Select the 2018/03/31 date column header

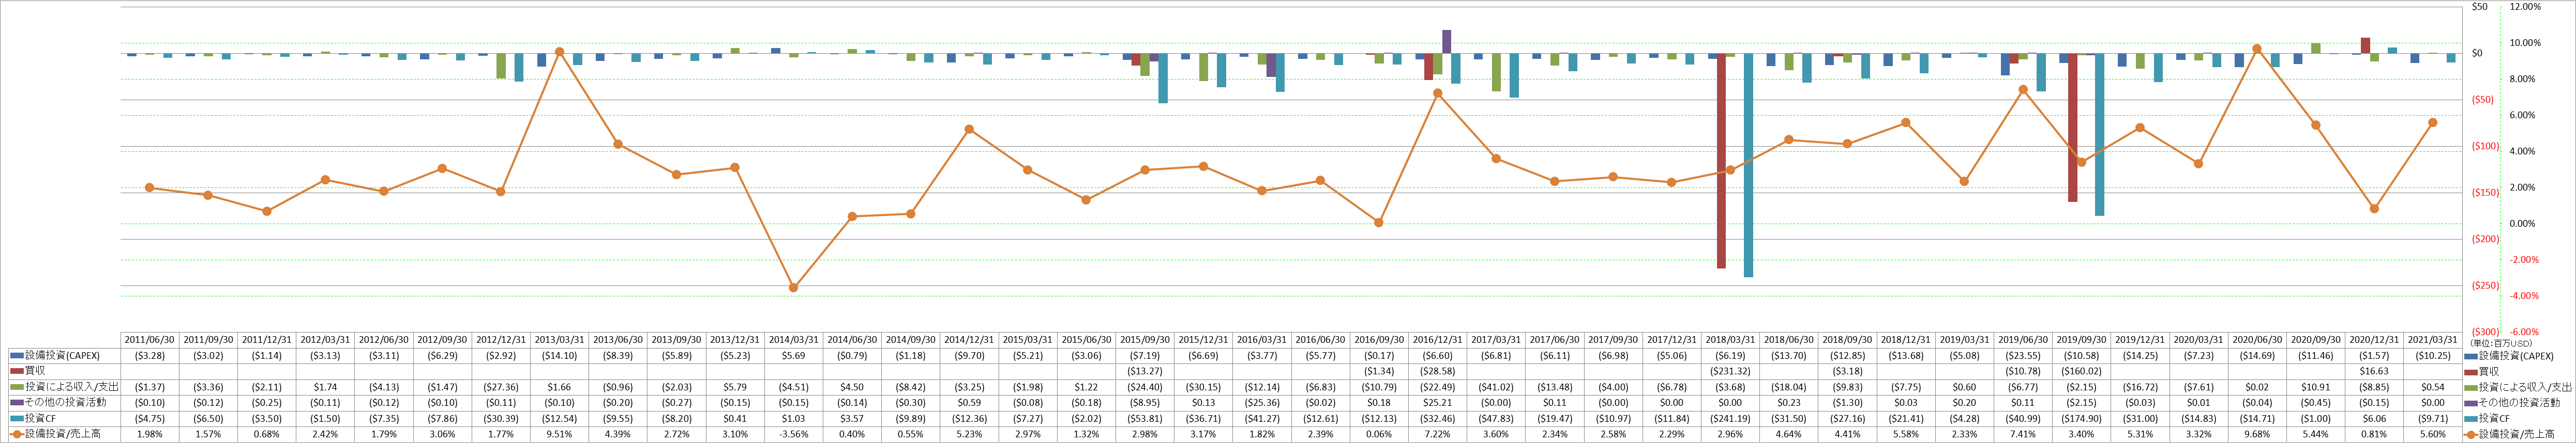coord(1729,339)
